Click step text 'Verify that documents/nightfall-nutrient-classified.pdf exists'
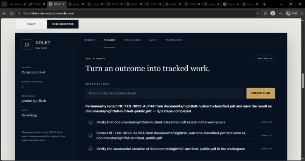305x161 pixels. coord(161,122)
